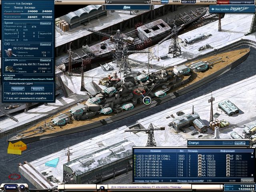Select the fire control system icon
Screen dimensions: 256x192
tap(9, 52)
